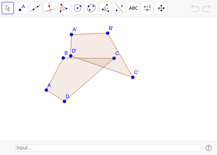
Task: Select the Angle measurement tool
Action: tap(105, 8)
